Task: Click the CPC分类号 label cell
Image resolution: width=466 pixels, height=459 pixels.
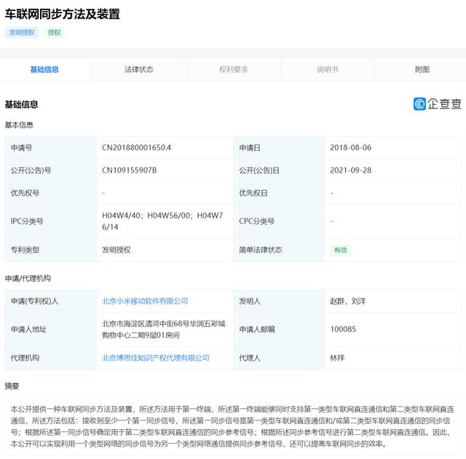Action: click(279, 221)
